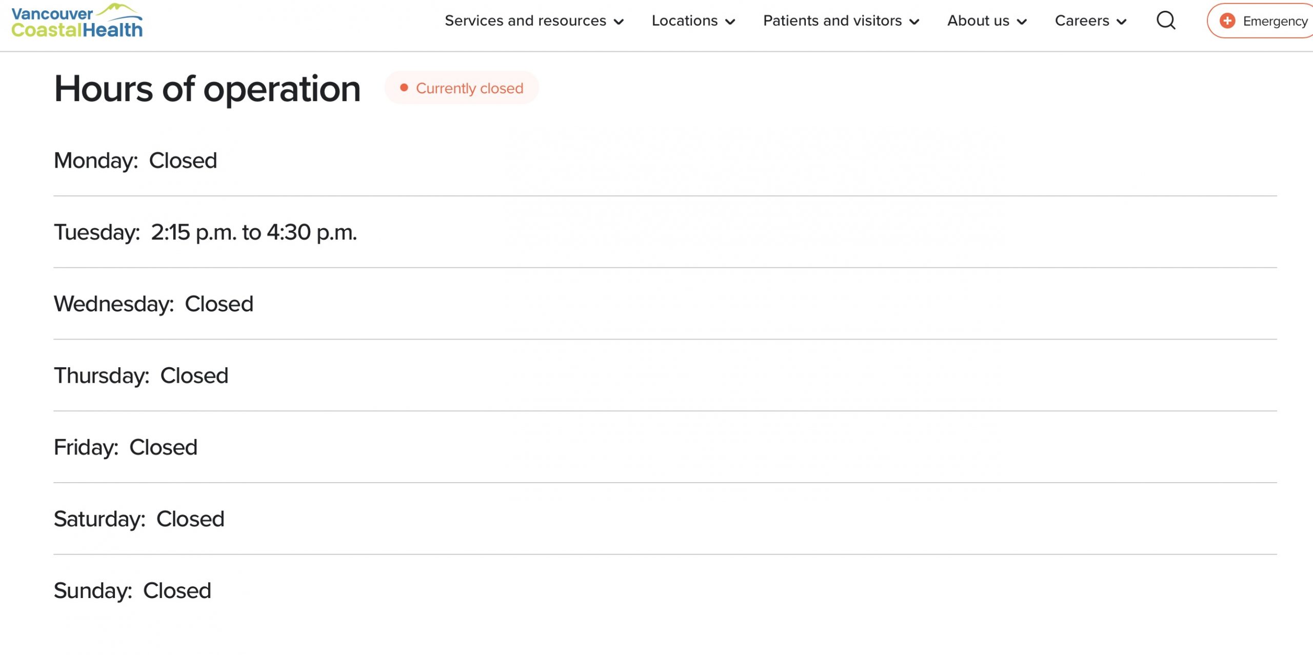Expand the Services and resources chevron
Image resolution: width=1313 pixels, height=655 pixels.
pos(619,22)
